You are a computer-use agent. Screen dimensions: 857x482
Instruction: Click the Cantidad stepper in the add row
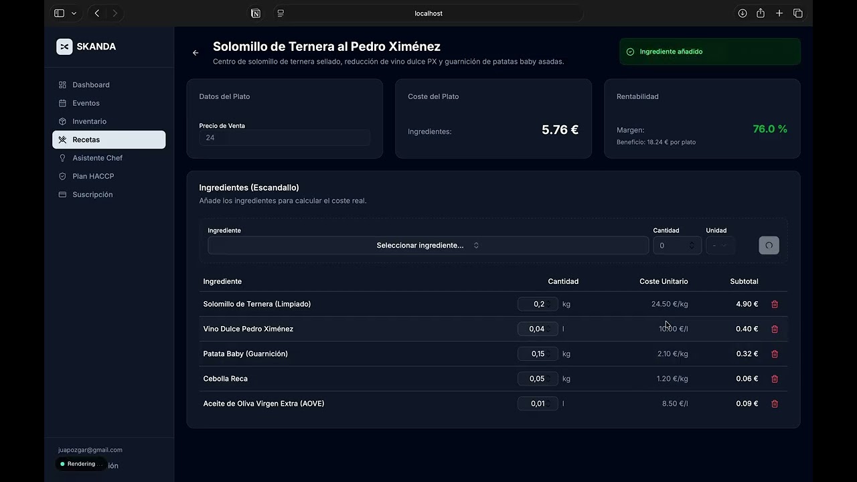click(692, 246)
